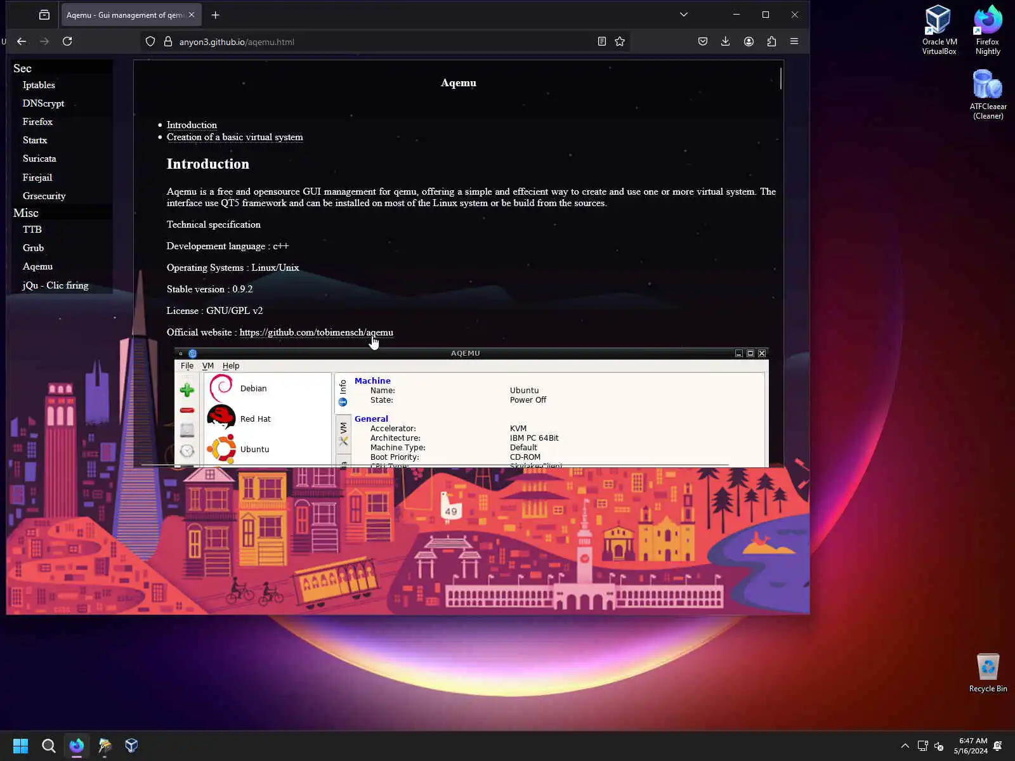
Task: Select the Aqemu - Gui management tab
Action: (x=131, y=15)
